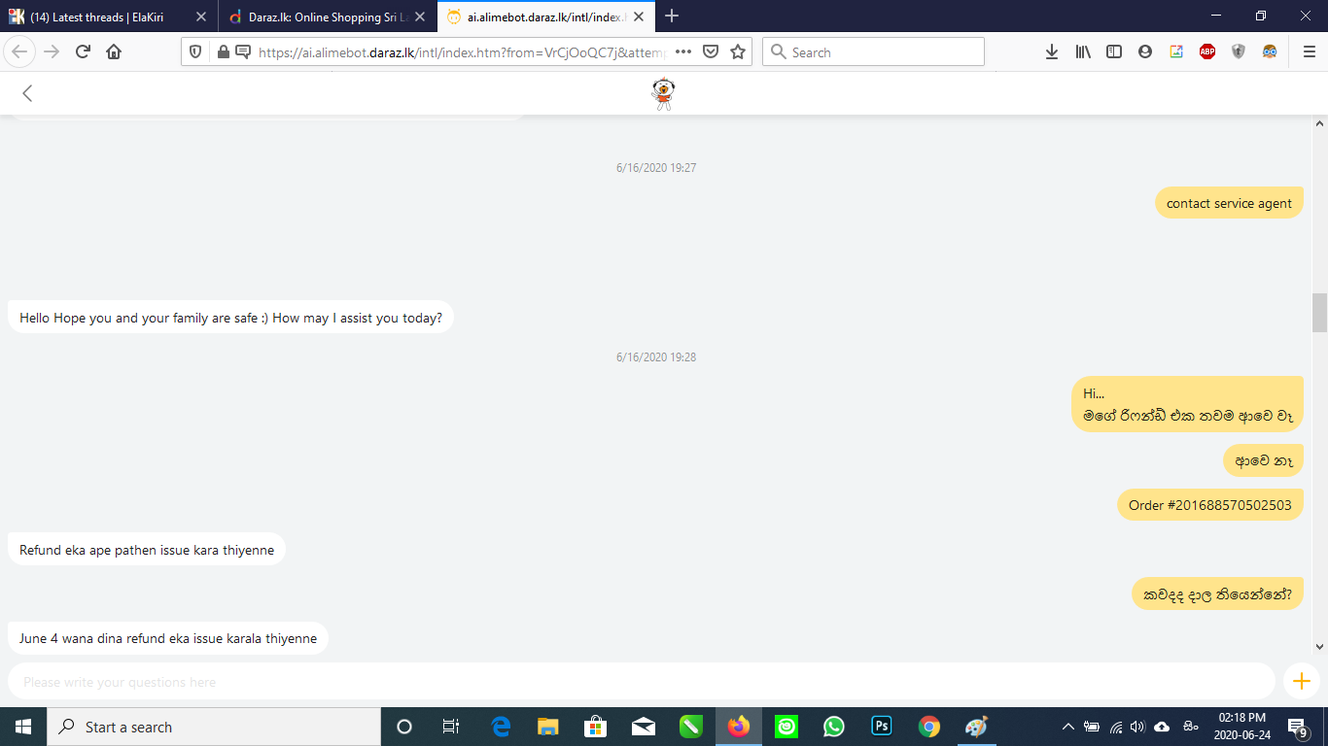The height and width of the screenshot is (746, 1328).
Task: Open the OneDrive cloud tray icon
Action: pos(1162,727)
